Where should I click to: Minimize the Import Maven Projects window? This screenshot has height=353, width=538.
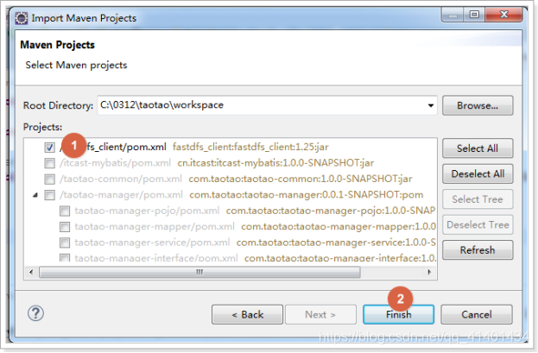[453, 15]
